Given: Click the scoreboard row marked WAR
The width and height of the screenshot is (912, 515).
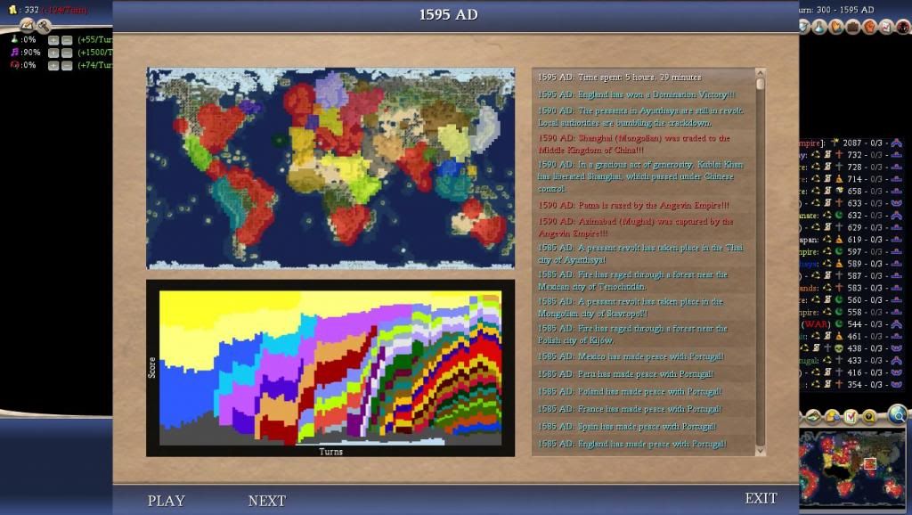Looking at the screenshot, I should point(852,324).
